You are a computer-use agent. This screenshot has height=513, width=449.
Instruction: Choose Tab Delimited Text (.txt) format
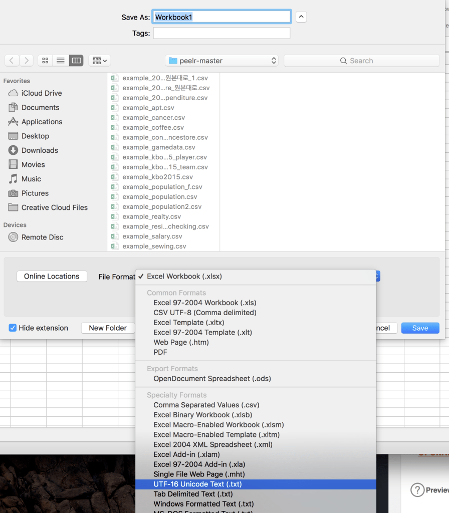tap(256, 494)
